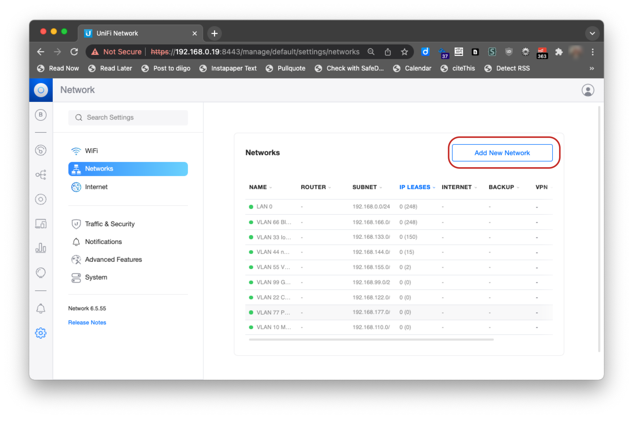
Task: Select the UniFi Network browser tab
Action: (140, 33)
